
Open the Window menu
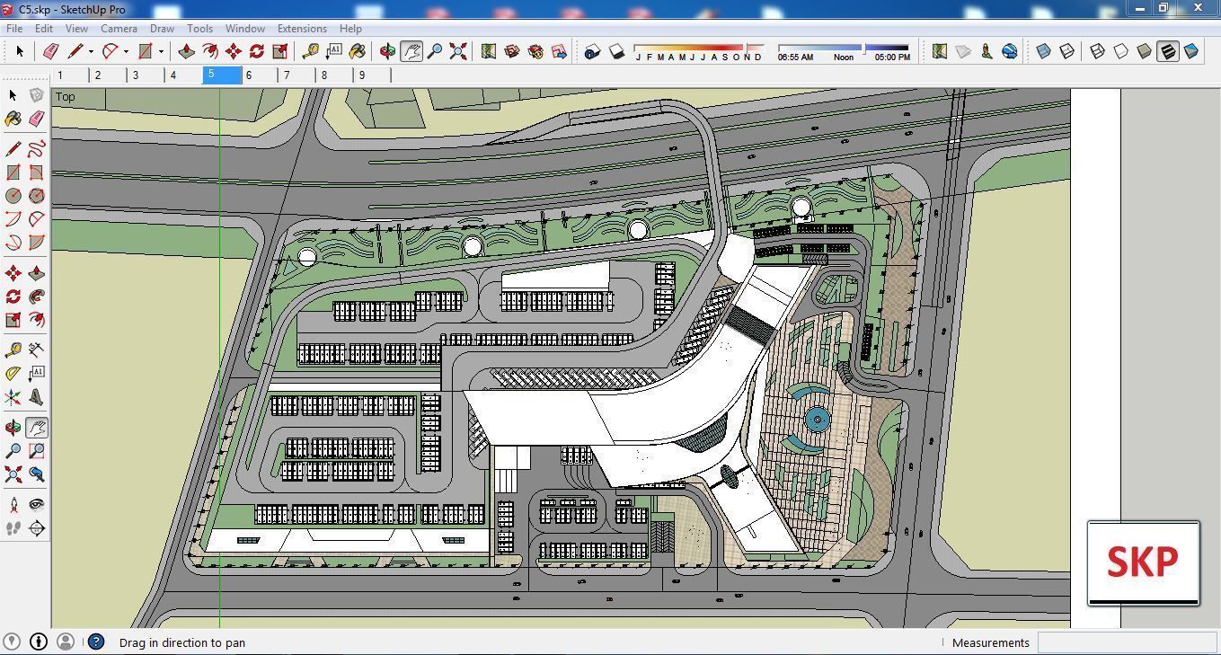244,28
